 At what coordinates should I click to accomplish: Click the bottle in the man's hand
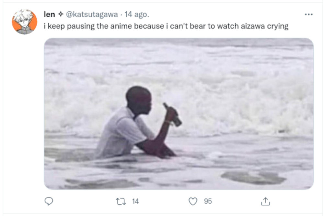click(x=173, y=115)
